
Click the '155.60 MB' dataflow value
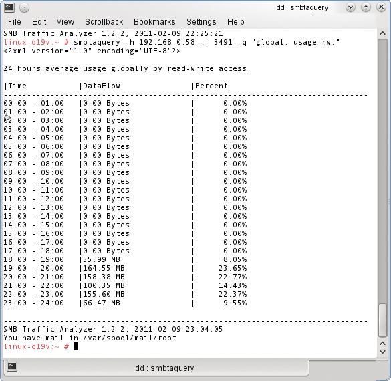[x=104, y=295]
